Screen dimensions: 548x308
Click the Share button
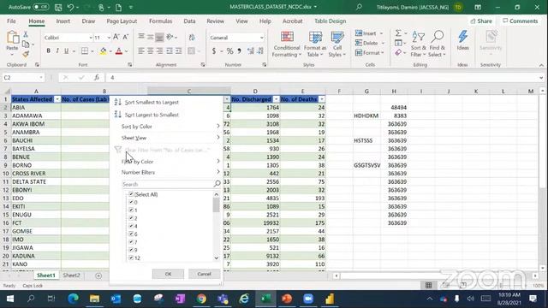[481, 21]
